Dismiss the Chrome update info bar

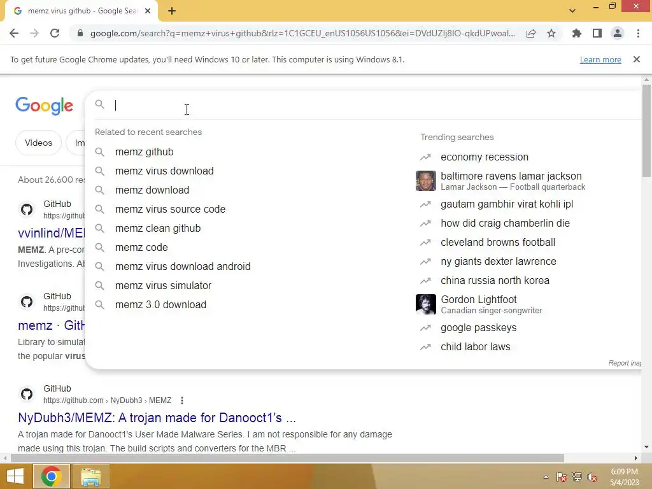click(x=636, y=59)
